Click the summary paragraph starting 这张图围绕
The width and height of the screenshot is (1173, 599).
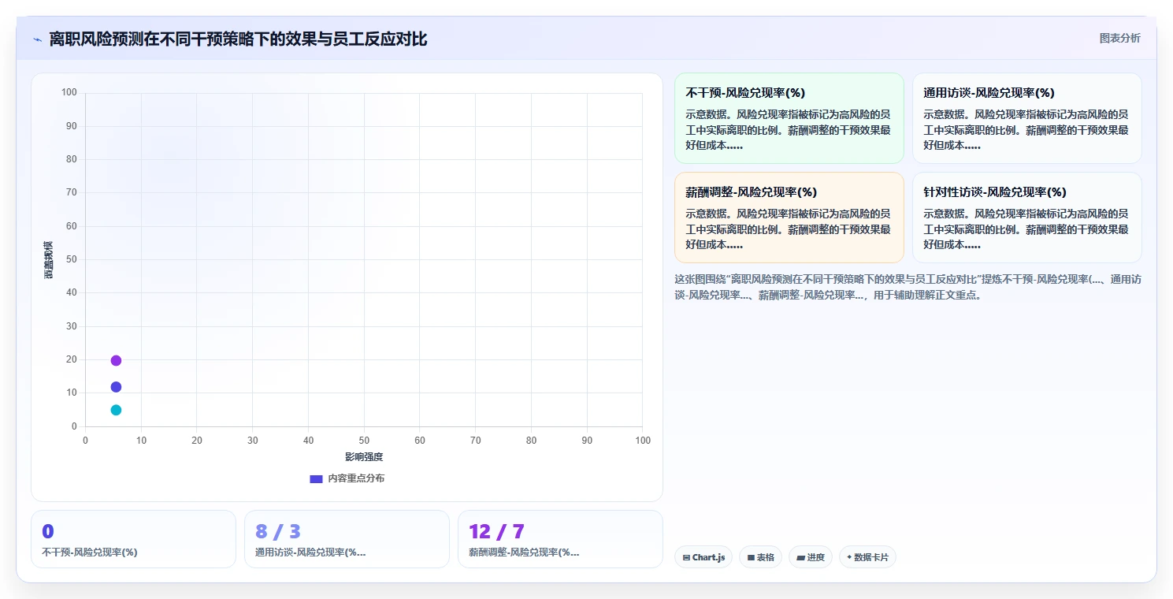[908, 288]
